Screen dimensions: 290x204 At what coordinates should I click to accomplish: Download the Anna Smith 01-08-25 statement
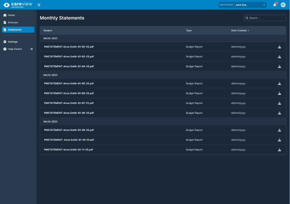(279, 113)
